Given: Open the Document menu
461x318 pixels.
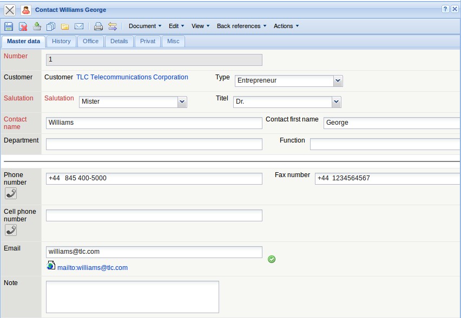Looking at the screenshot, I should 145,26.
